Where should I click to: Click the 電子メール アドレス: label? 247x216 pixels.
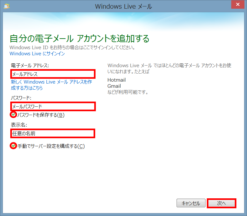pyautogui.click(x=30, y=65)
